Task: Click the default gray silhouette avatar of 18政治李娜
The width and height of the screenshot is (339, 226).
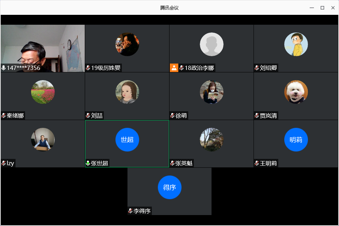Action: 212,44
